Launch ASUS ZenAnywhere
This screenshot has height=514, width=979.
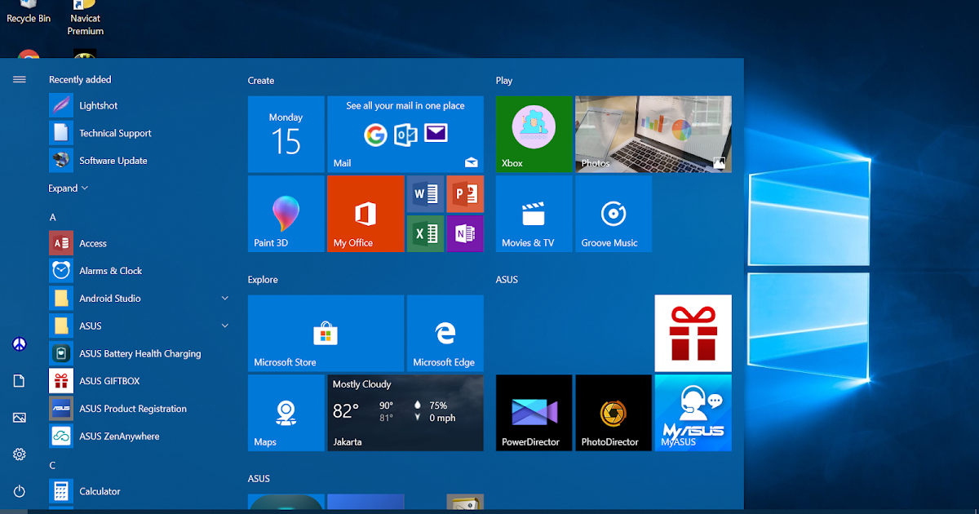pyautogui.click(x=139, y=436)
